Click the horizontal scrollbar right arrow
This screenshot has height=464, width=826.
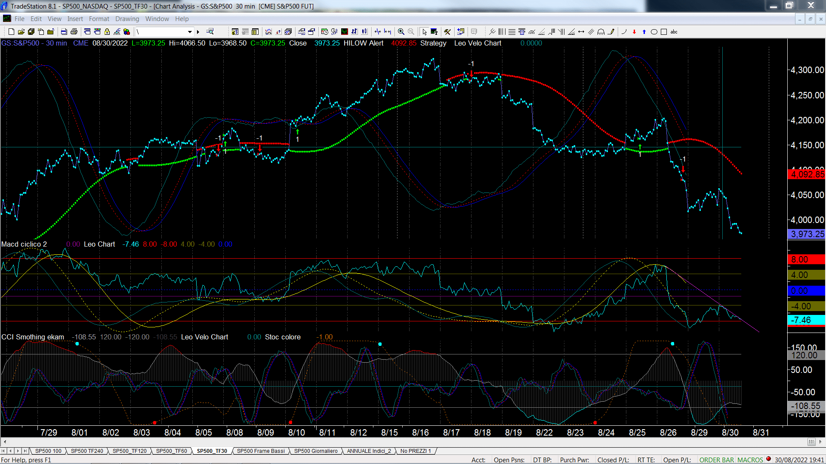(820, 442)
